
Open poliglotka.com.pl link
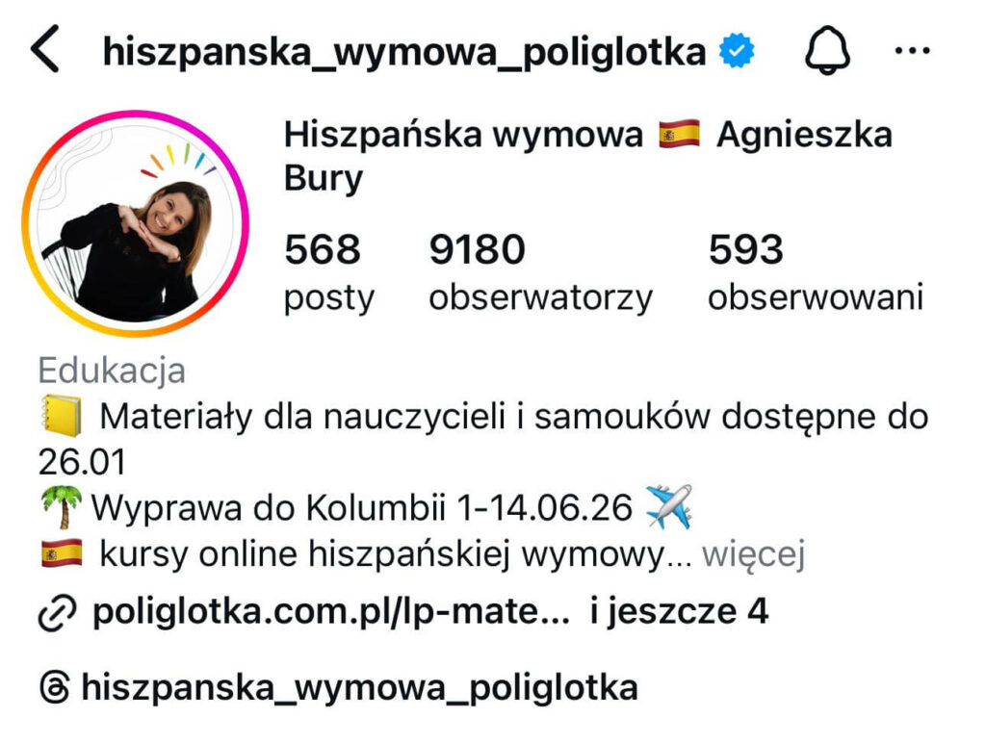[331, 611]
